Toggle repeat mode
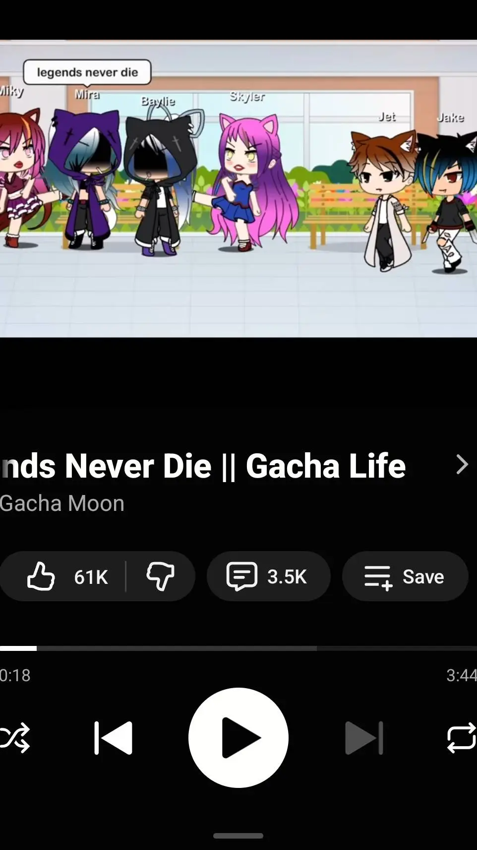This screenshot has width=477, height=850. click(462, 738)
